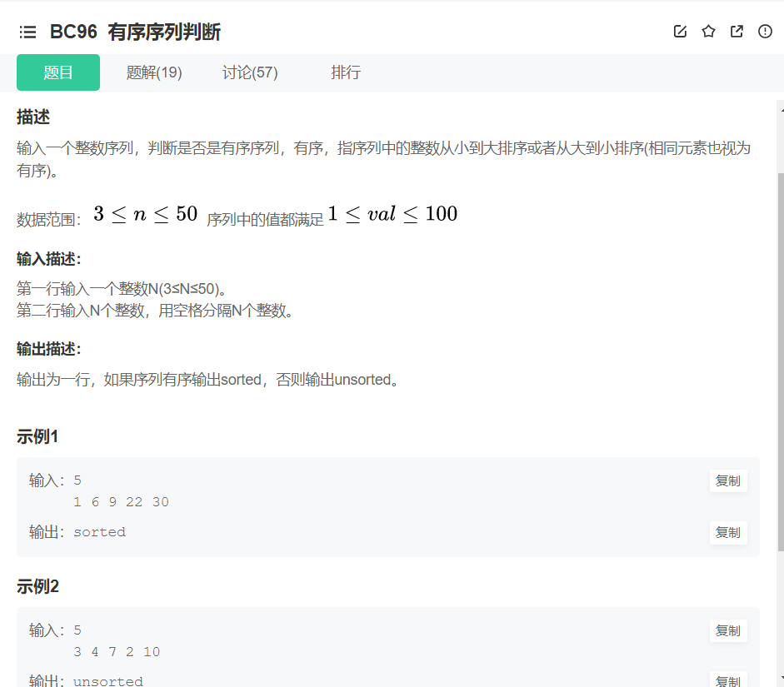Select the sample input 1 6 9 22 30

coord(122,501)
